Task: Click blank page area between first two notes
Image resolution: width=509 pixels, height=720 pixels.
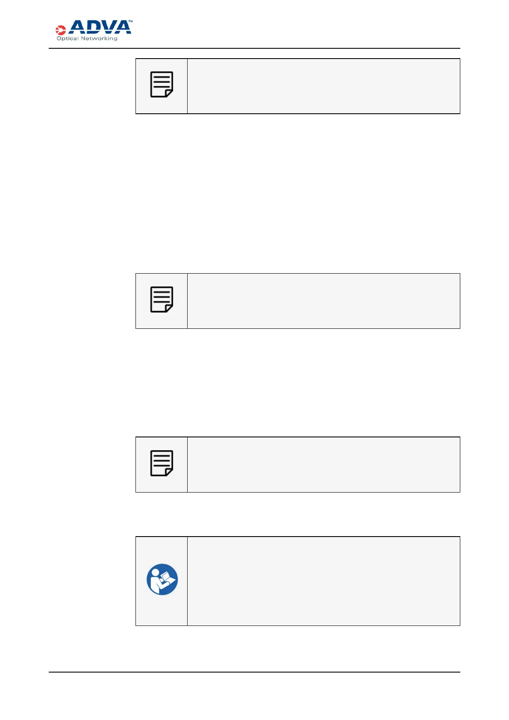Action: click(x=297, y=192)
